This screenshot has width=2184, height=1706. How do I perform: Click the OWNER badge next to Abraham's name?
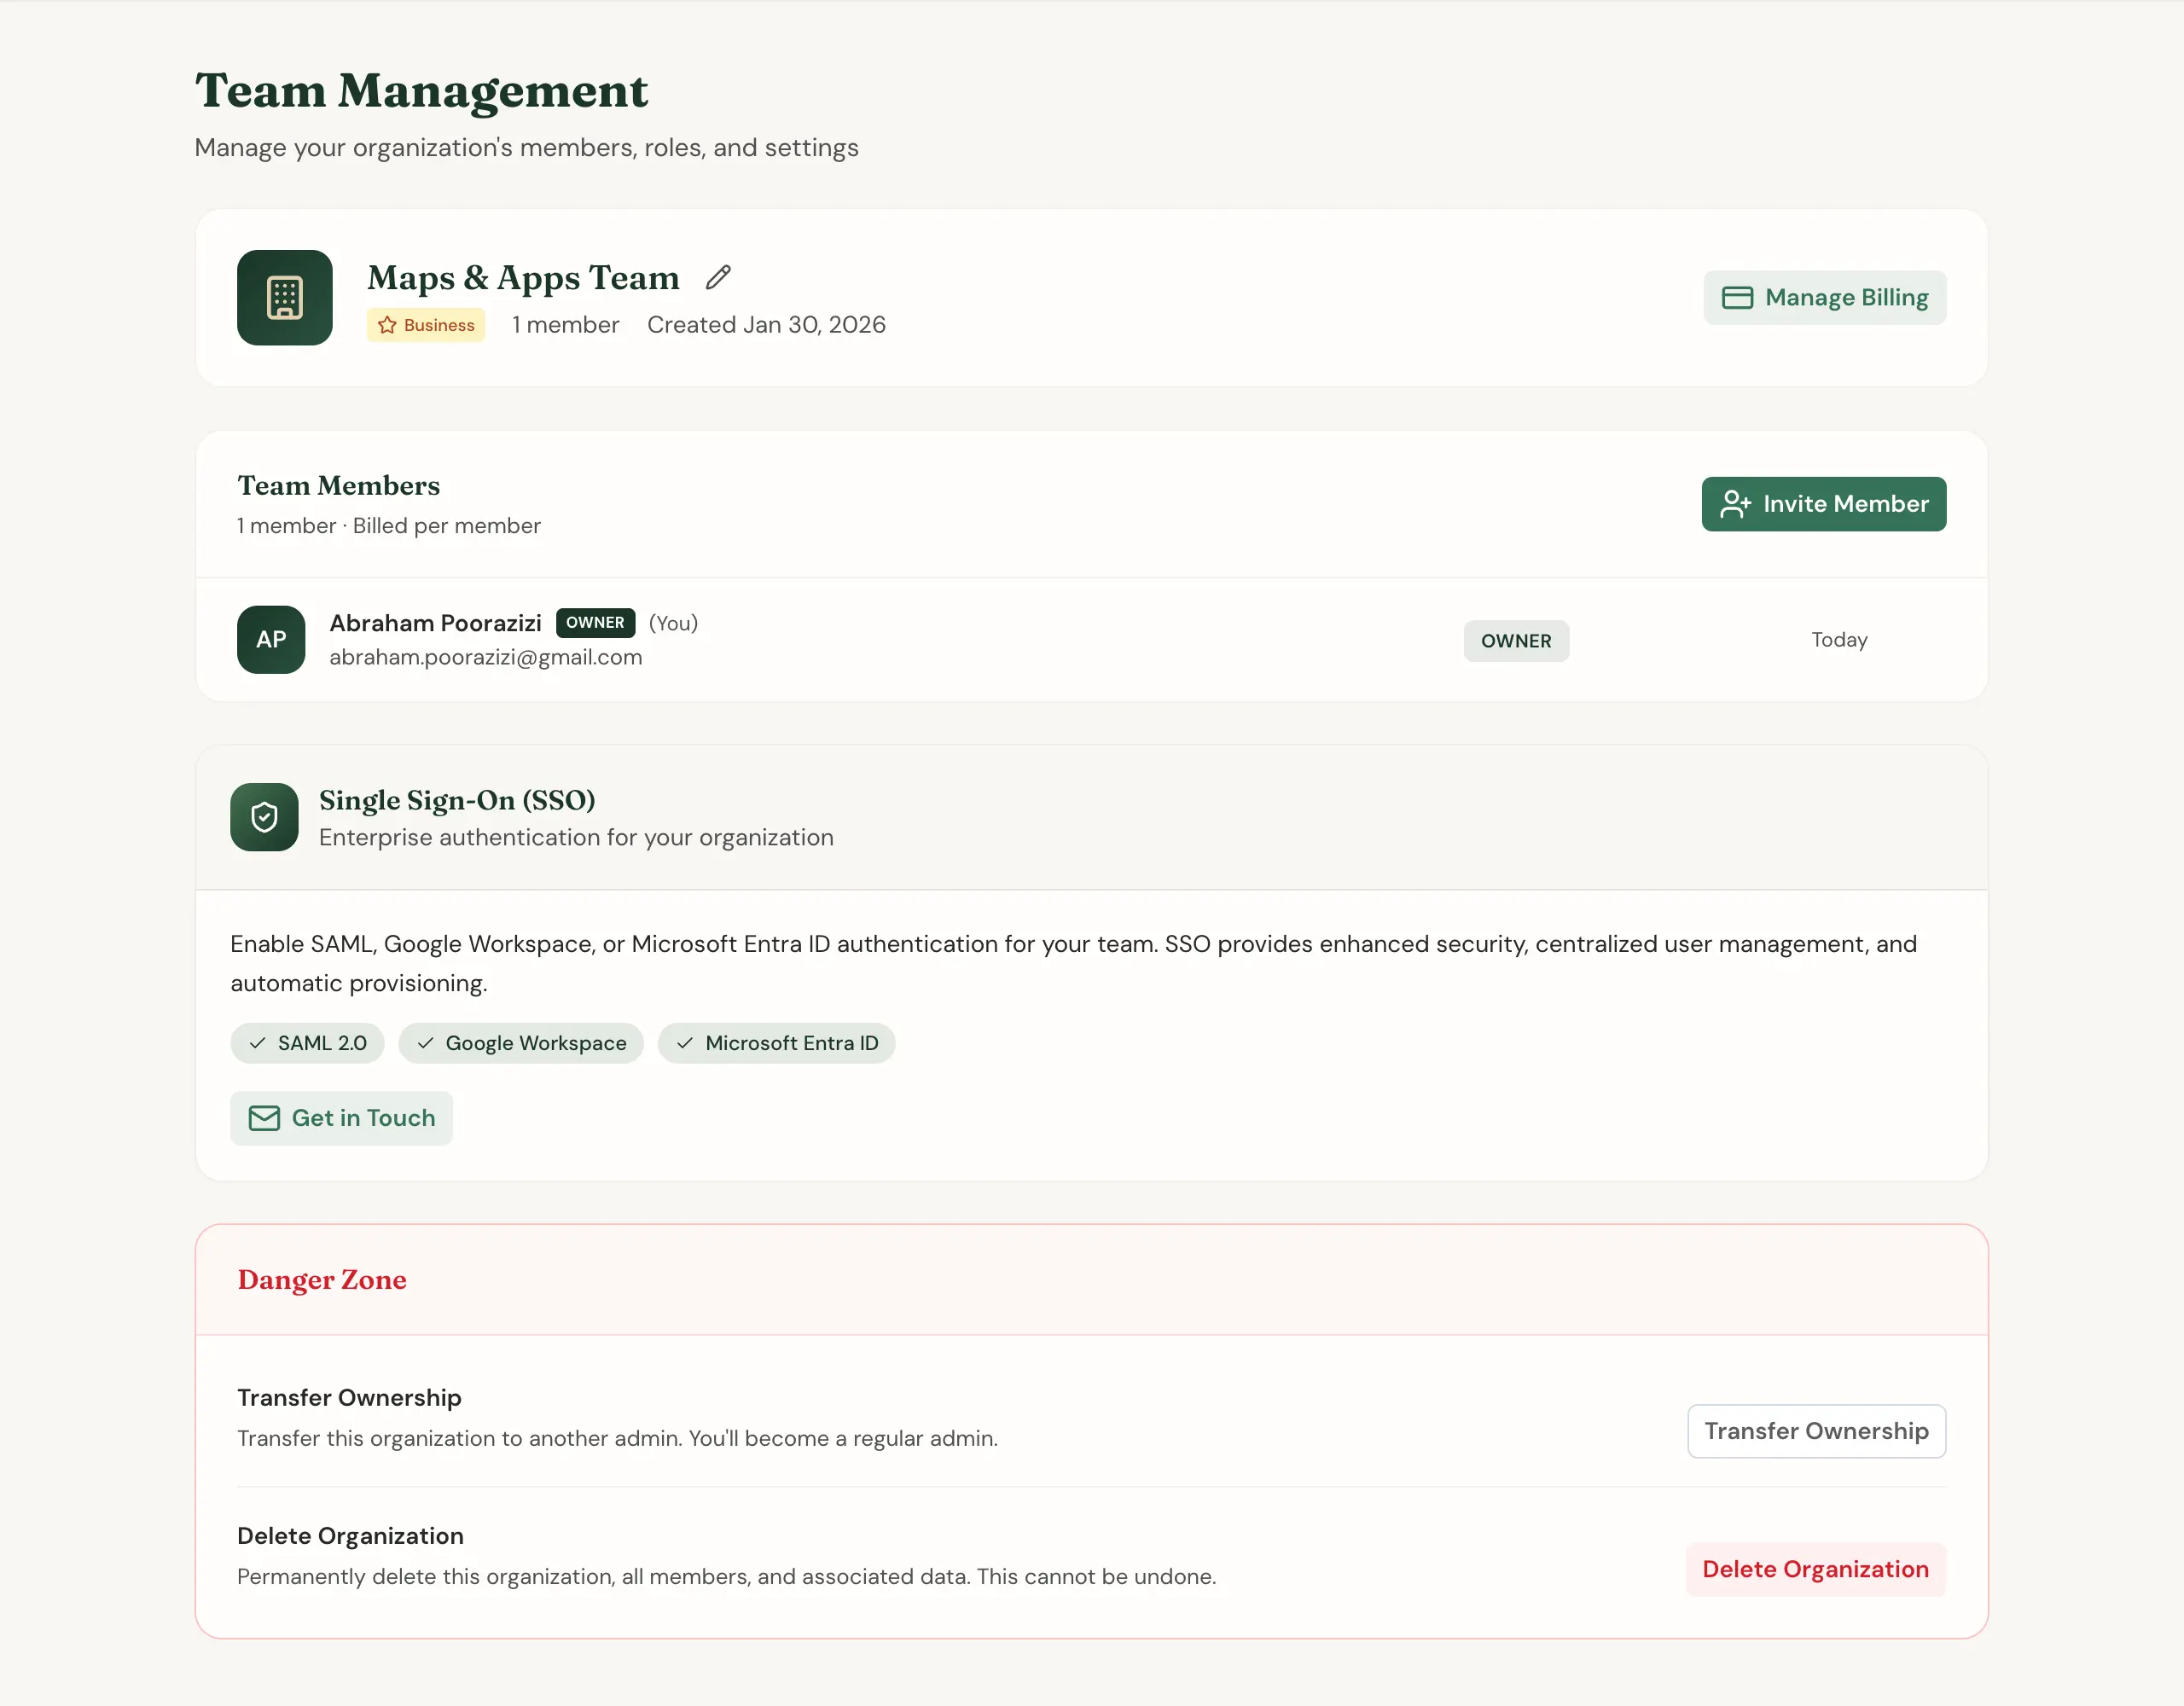click(x=595, y=622)
